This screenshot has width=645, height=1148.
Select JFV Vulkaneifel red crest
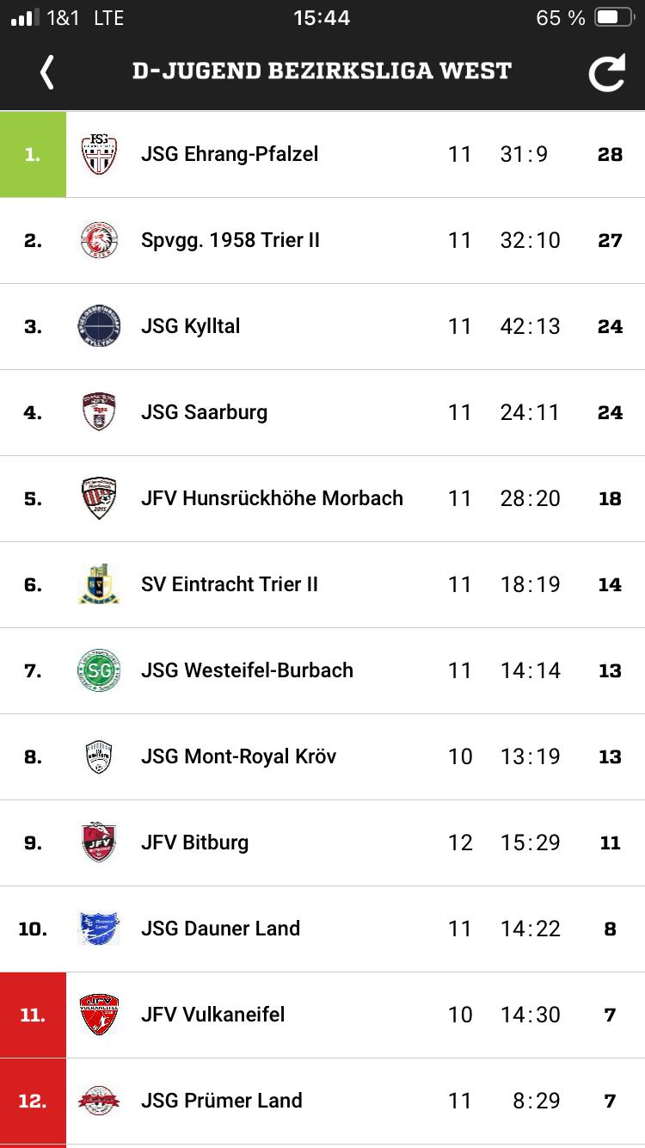coord(99,1015)
